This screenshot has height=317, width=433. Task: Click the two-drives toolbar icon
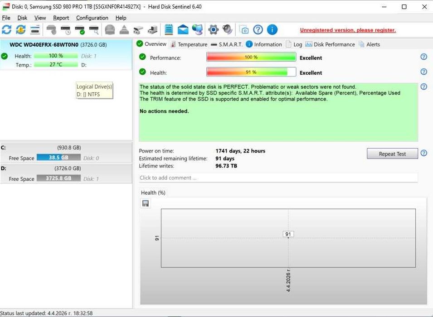click(138, 29)
